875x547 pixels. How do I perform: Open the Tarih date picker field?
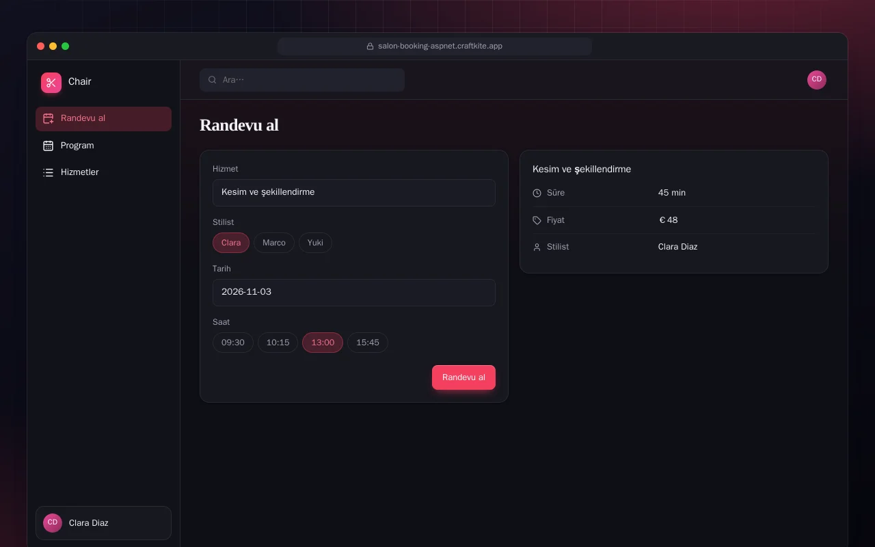pos(354,293)
